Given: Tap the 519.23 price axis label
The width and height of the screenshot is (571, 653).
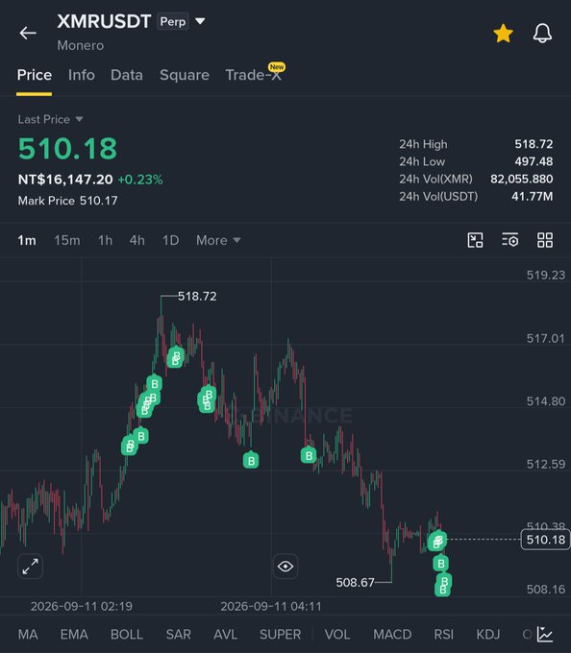Looking at the screenshot, I should (546, 275).
